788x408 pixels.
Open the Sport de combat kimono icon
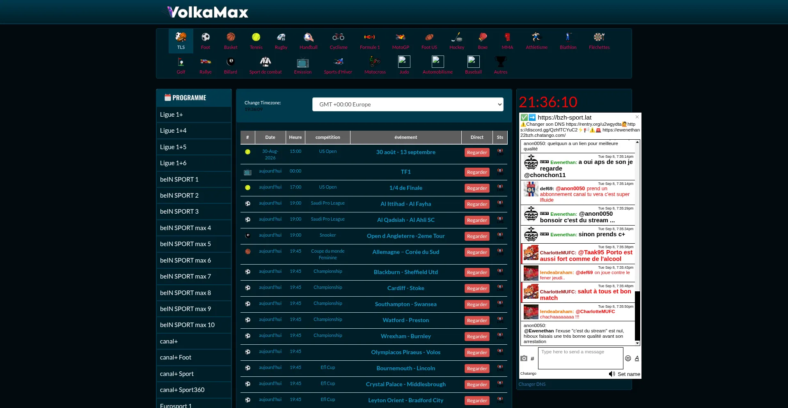266,62
